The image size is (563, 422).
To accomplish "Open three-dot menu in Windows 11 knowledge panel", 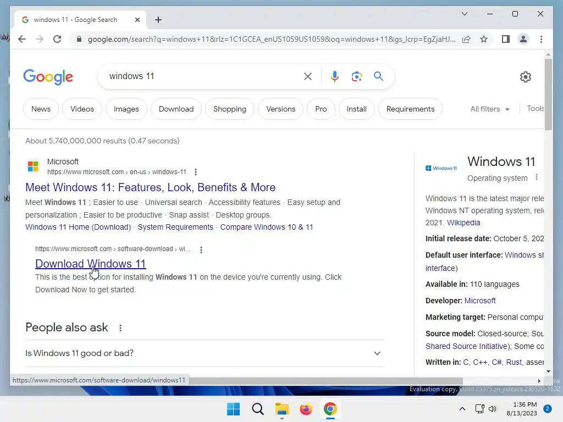I will coord(537,177).
